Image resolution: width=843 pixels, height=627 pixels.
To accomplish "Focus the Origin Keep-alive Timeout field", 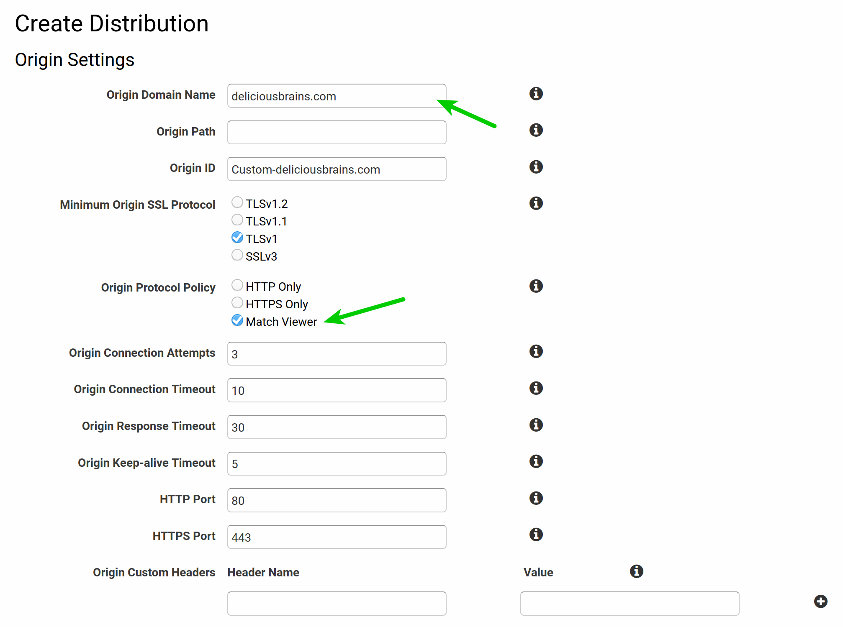I will [x=337, y=463].
